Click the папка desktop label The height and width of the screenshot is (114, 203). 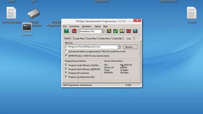point(11,1)
